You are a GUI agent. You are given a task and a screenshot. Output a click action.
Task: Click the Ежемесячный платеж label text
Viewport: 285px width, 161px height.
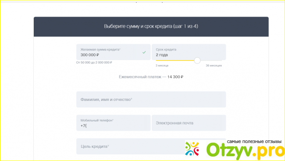(x=140, y=77)
